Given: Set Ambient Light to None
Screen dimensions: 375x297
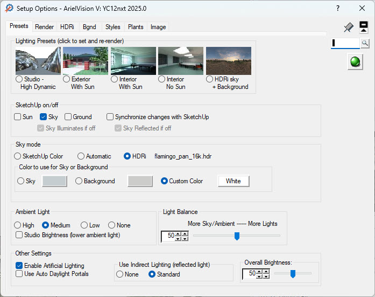Looking at the screenshot, I should 112,225.
